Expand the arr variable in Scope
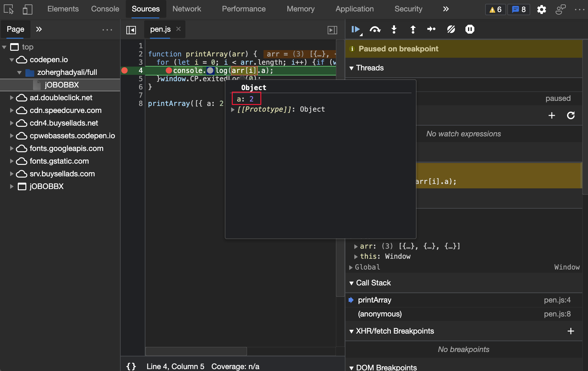This screenshot has height=371, width=588. coord(356,246)
